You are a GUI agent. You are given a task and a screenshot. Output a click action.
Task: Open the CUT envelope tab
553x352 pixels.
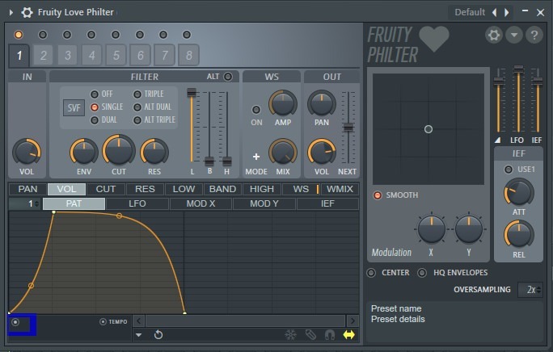coord(106,189)
